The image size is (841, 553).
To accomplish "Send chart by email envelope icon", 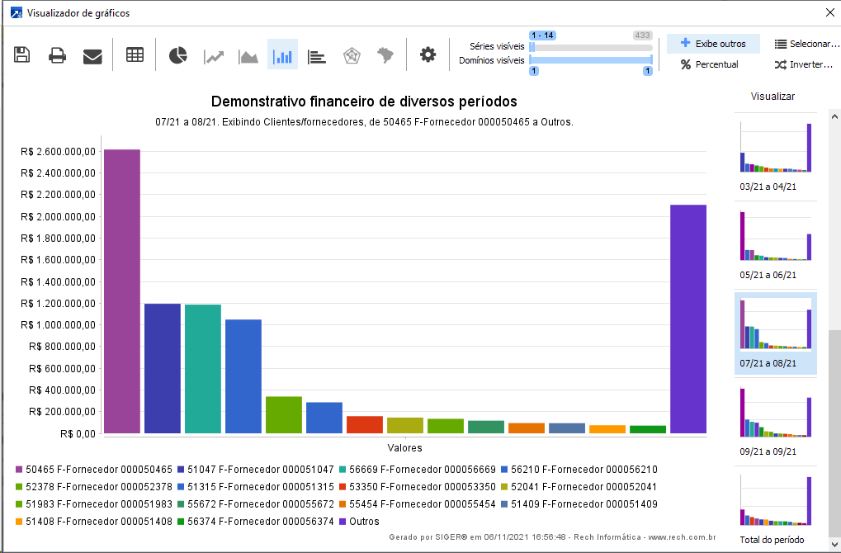I will tap(92, 55).
